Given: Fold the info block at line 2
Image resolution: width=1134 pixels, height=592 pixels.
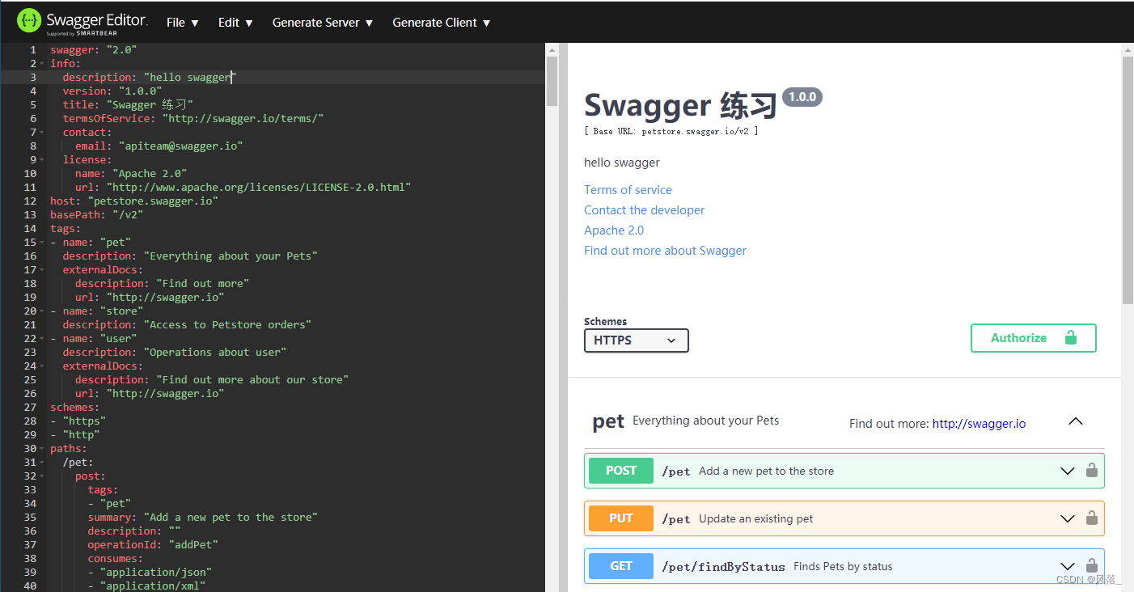Looking at the screenshot, I should 41,63.
